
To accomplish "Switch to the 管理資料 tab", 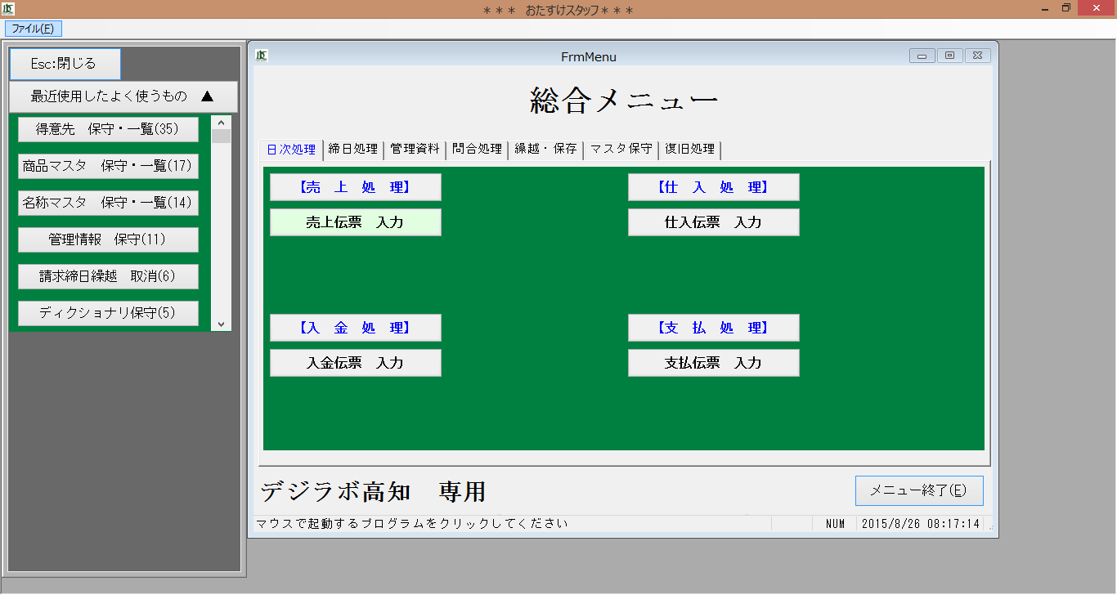I will [x=415, y=150].
